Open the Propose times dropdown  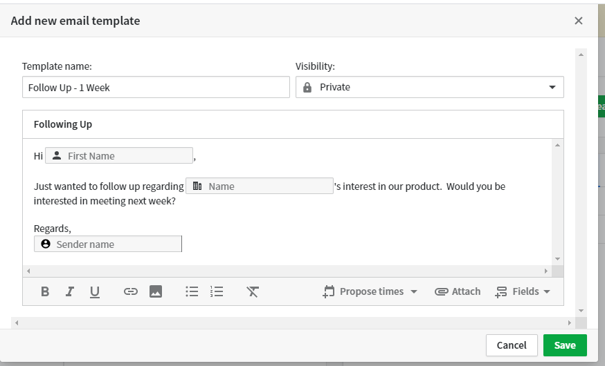click(x=370, y=291)
